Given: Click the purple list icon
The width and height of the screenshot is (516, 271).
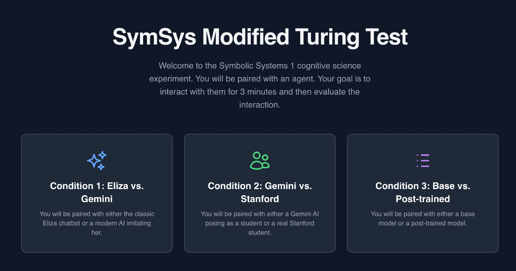Looking at the screenshot, I should click(x=423, y=161).
